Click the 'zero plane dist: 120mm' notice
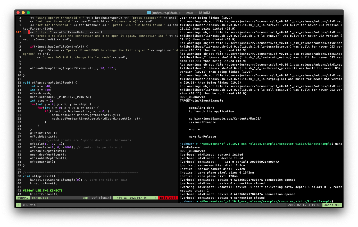 pos(209,176)
